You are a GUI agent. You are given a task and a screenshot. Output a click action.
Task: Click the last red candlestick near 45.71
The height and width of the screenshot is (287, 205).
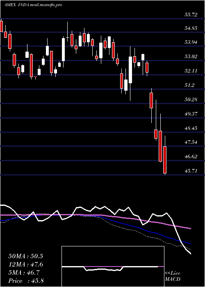(165, 160)
